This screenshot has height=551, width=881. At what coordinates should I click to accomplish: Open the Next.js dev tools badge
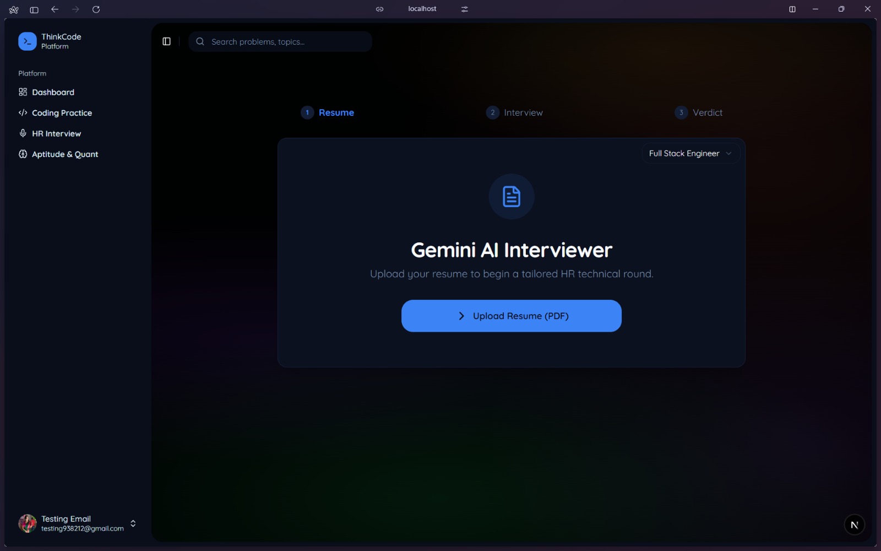pyautogui.click(x=855, y=525)
